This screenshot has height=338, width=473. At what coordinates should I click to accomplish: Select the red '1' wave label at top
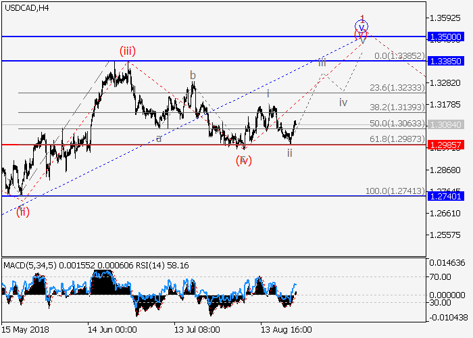(362, 18)
